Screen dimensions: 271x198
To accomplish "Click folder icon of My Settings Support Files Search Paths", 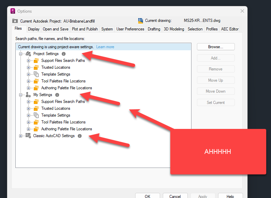I will [x=36, y=102].
